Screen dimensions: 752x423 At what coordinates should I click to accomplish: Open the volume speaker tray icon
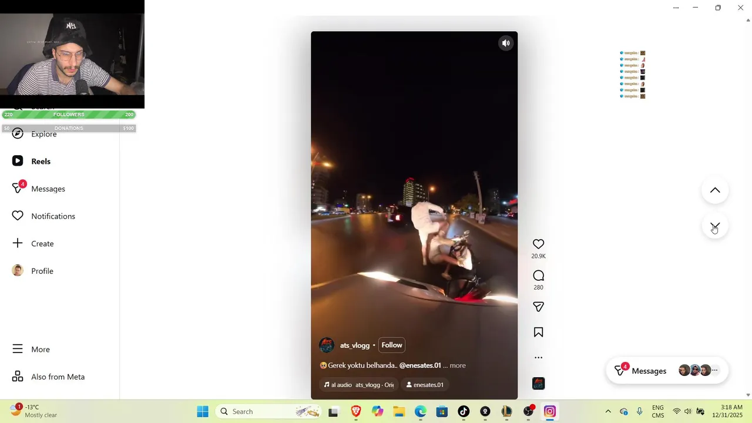688,412
